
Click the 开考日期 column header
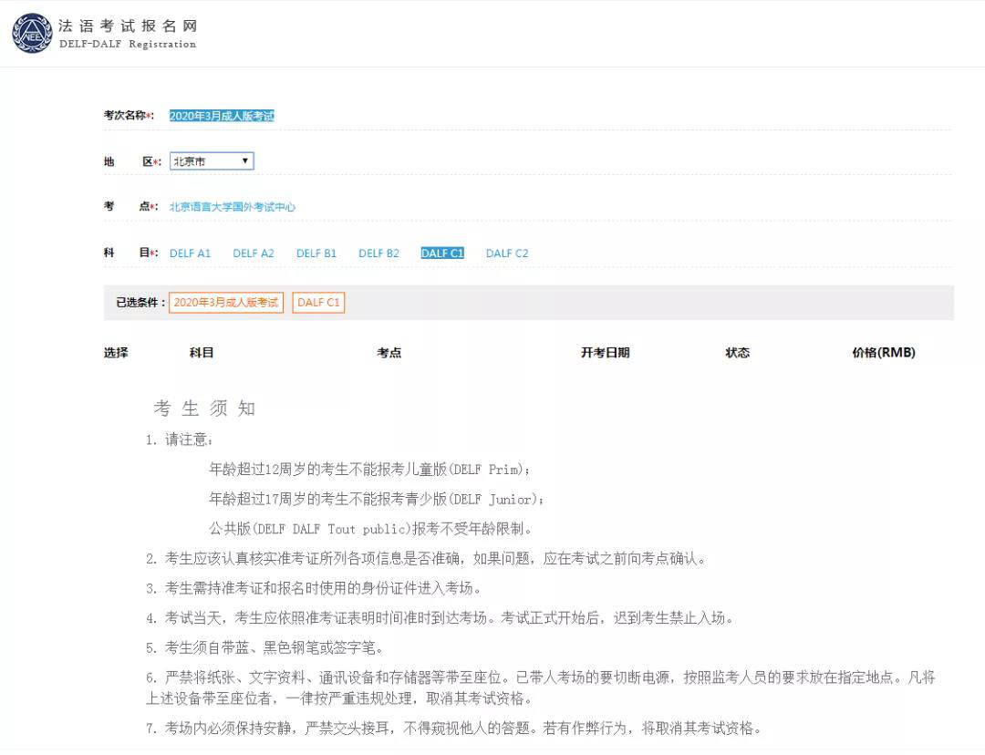click(605, 352)
